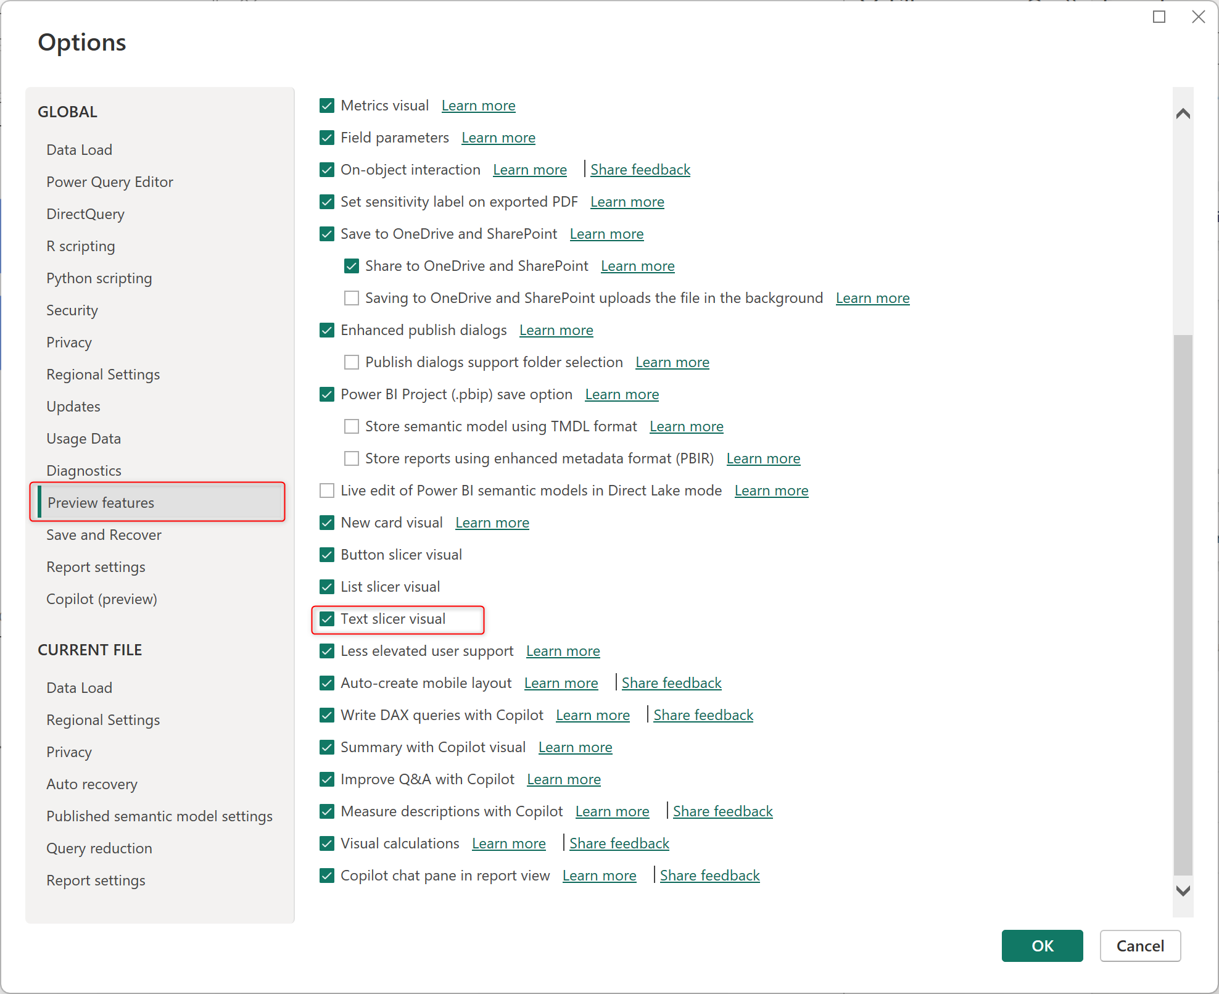The image size is (1219, 994).
Task: Open Learn more link for Field parameters
Action: [x=498, y=138]
